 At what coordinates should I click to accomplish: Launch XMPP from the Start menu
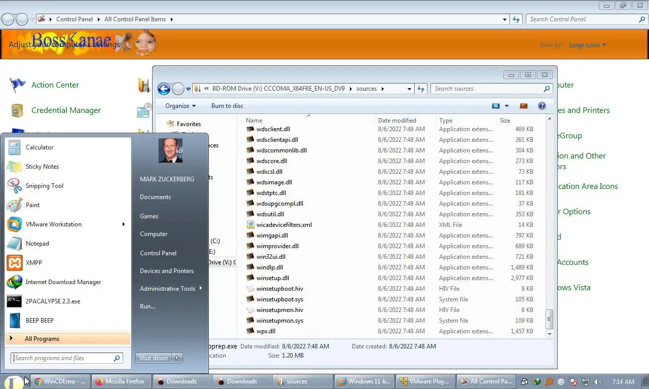68,263
